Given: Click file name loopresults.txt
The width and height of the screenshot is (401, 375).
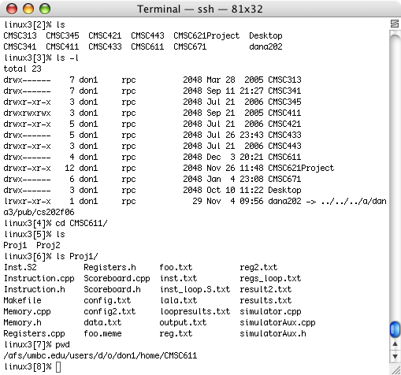Looking at the screenshot, I should click(195, 312).
